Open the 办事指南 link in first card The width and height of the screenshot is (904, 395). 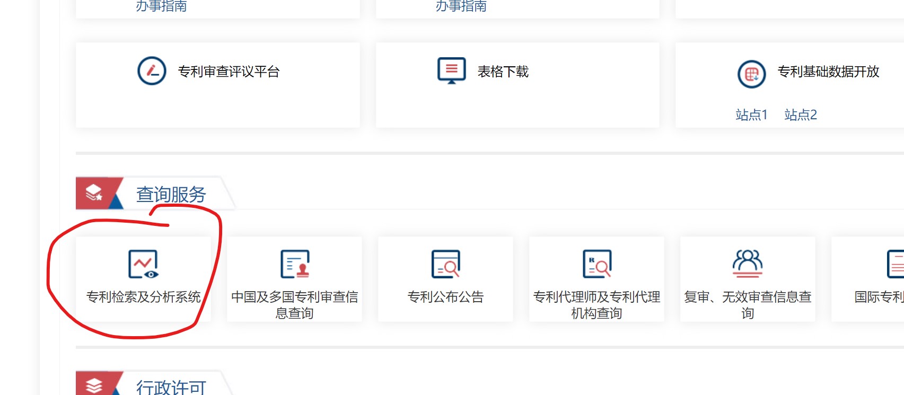161,6
